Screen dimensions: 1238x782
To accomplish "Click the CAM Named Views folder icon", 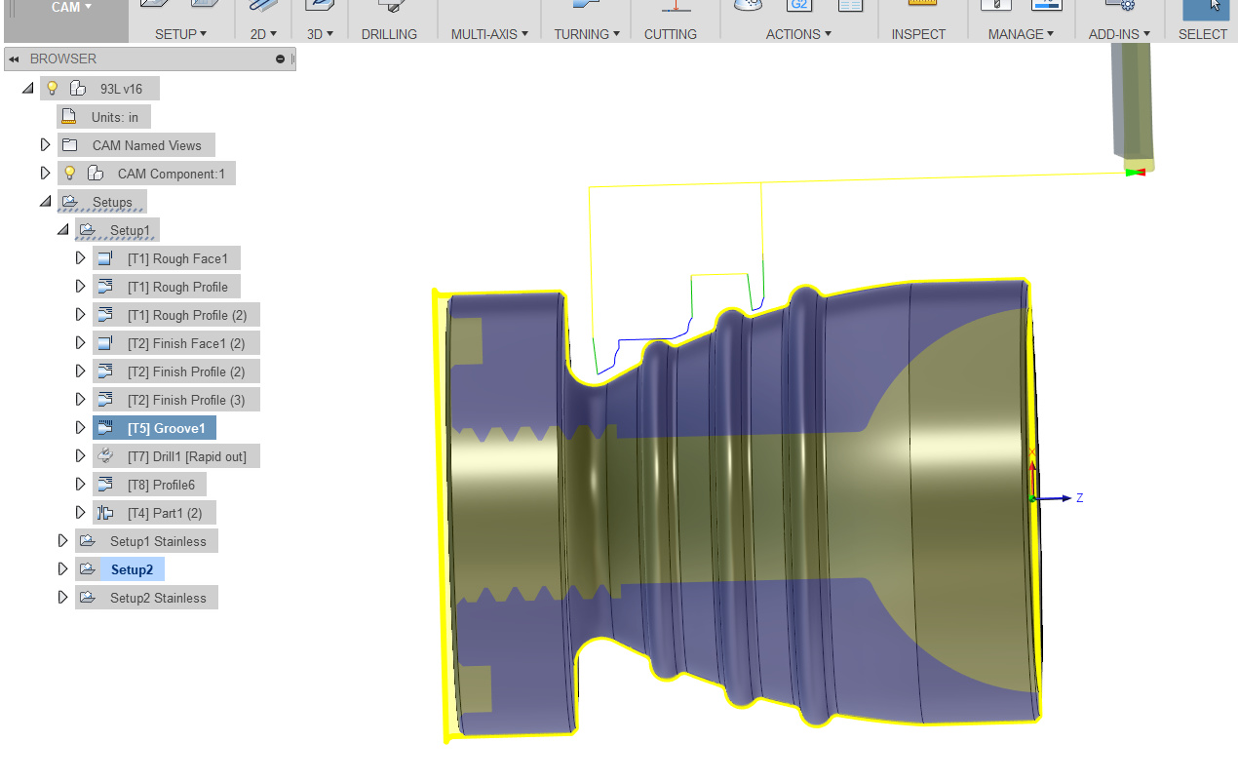I will click(x=69, y=145).
